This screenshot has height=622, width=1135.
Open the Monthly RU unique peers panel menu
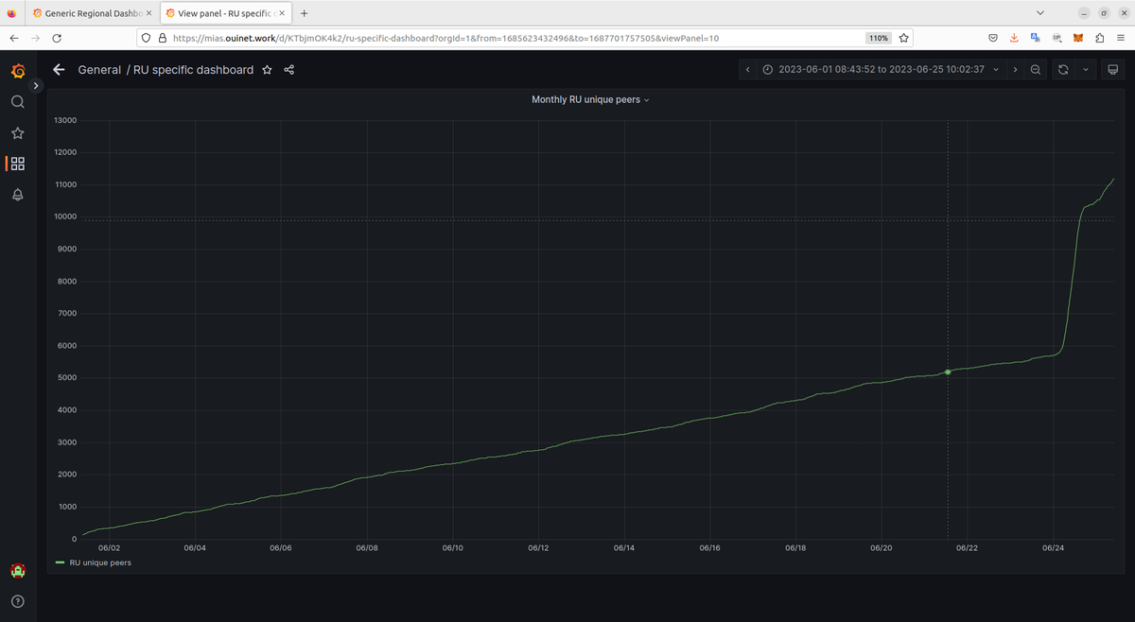tap(590, 99)
